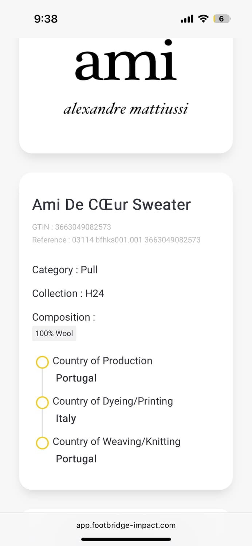Click the Reference code line

[116, 240]
